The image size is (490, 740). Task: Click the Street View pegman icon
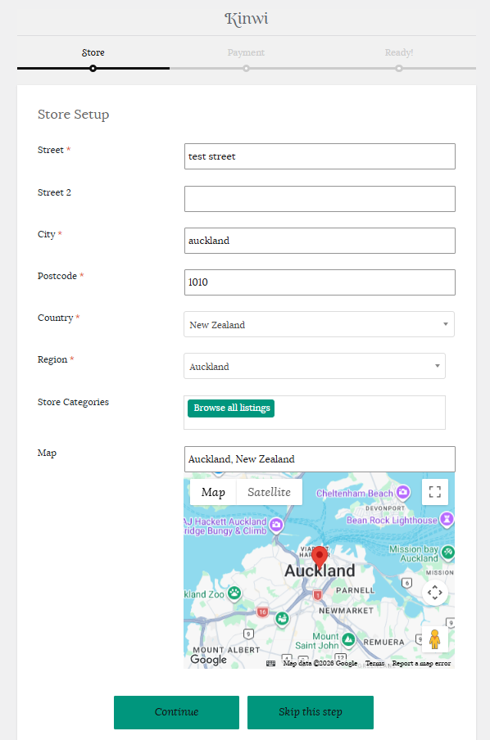tap(435, 639)
